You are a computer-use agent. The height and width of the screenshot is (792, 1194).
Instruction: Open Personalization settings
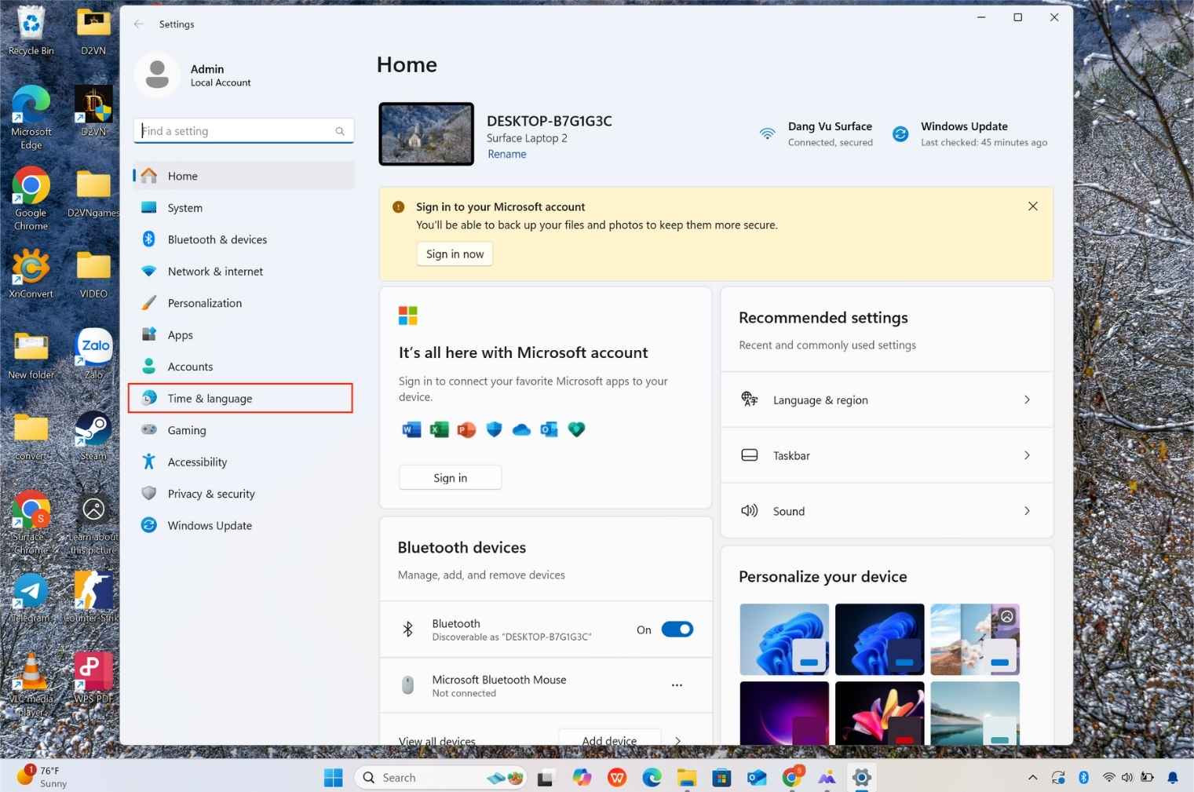[205, 303]
